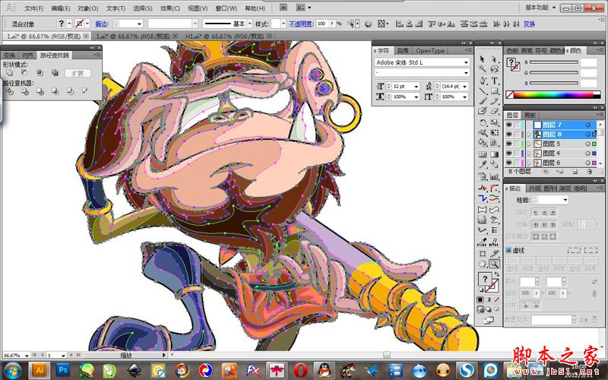The width and height of the screenshot is (608, 380).
Task: Click Trim icon in Pathfinders row
Action: tap(25, 91)
